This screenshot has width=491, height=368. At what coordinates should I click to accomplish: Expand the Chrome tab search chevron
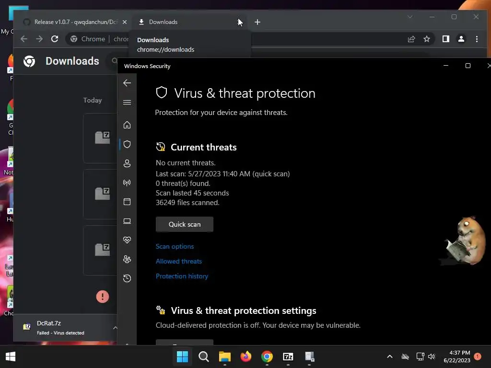(410, 17)
